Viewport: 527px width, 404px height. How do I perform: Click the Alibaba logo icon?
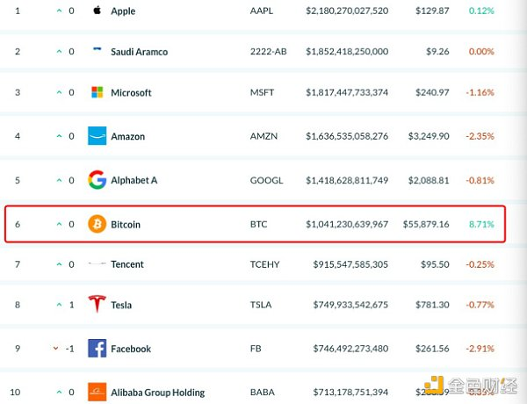pyautogui.click(x=97, y=392)
